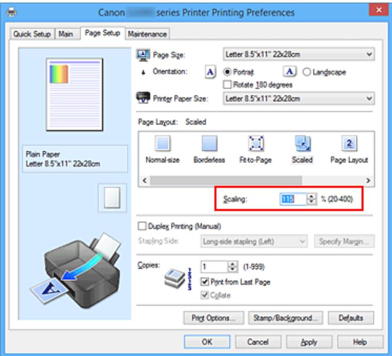The image size is (392, 356).
Task: Click the Landscape orientation letter icon
Action: (290, 72)
